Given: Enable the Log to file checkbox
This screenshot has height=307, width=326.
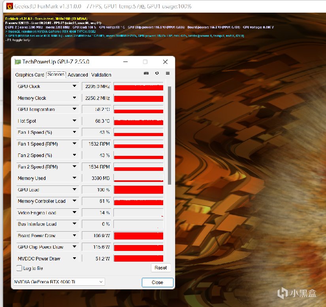Looking at the screenshot, I should [19, 268].
